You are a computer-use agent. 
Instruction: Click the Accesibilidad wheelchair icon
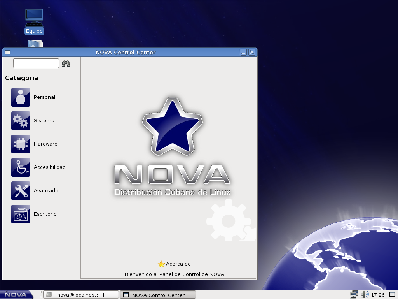(21, 167)
